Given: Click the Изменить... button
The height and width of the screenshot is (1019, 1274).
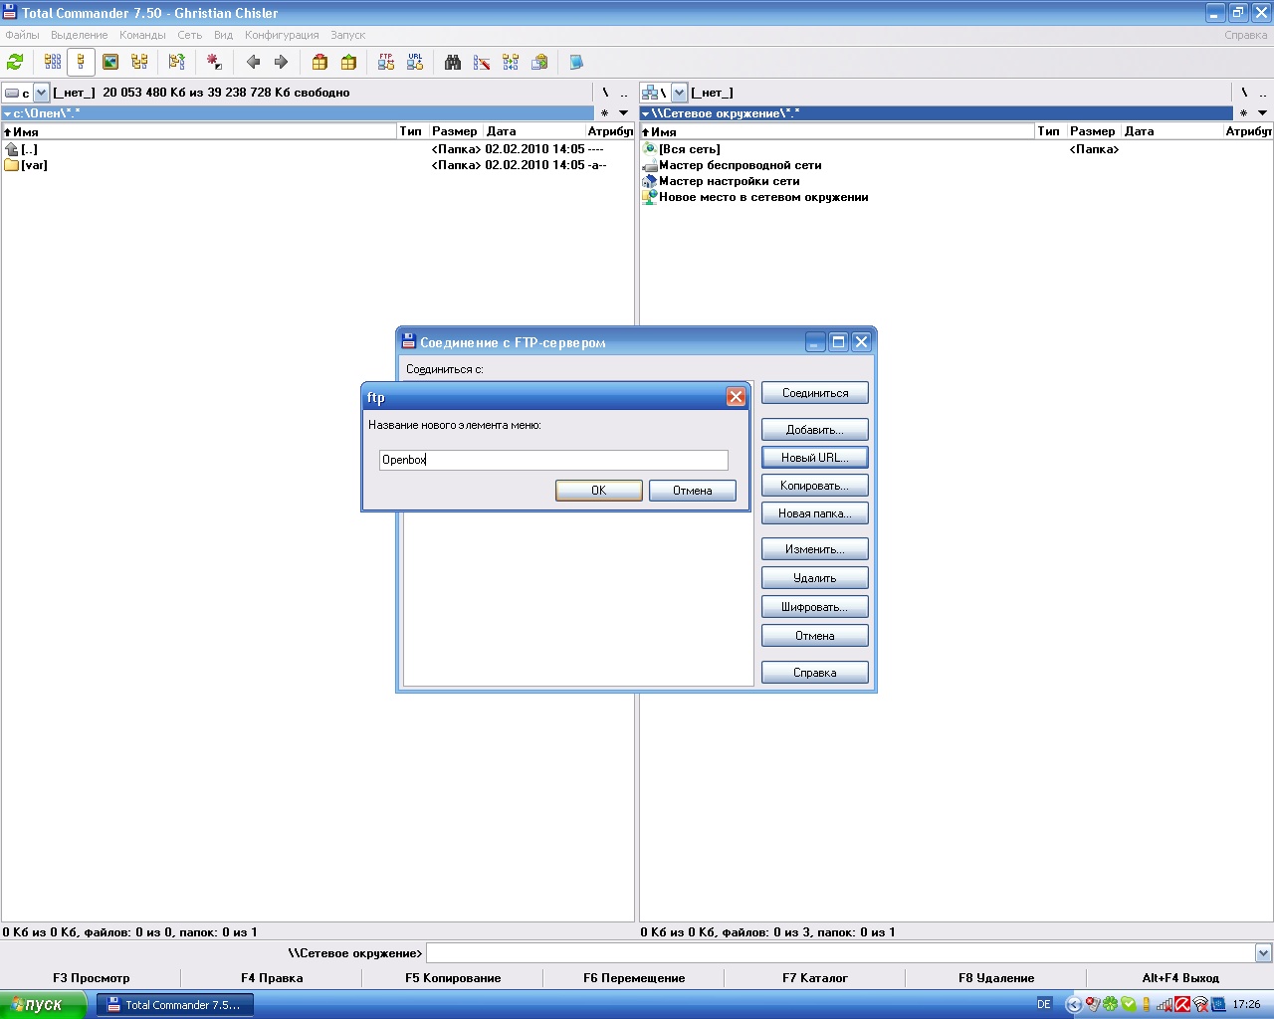Looking at the screenshot, I should pyautogui.click(x=815, y=549).
